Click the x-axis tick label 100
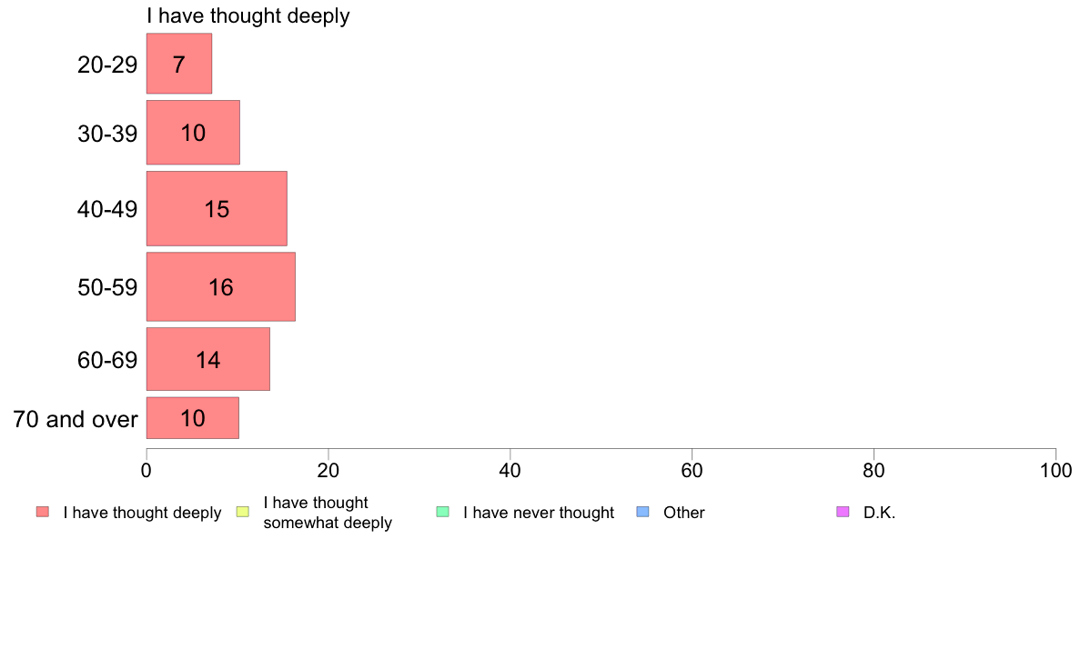1081x669 pixels. click(1056, 471)
